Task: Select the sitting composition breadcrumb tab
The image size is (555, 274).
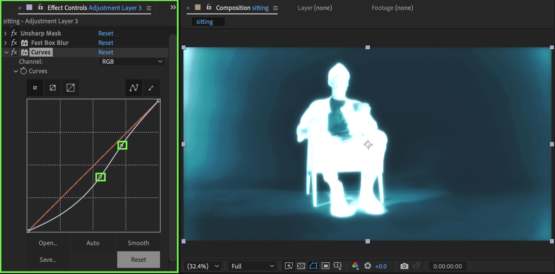Action: coord(208,22)
